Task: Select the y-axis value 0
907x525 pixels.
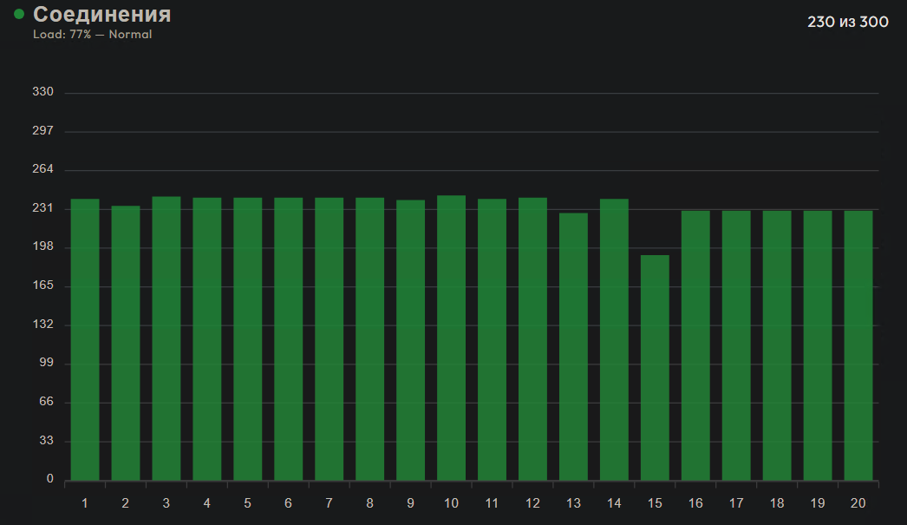Action: 49,479
